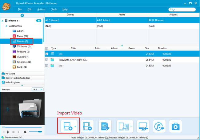Select All (1 Albums) filter row
Viewport: 200px width, 140px height.
click(x=174, y=20)
